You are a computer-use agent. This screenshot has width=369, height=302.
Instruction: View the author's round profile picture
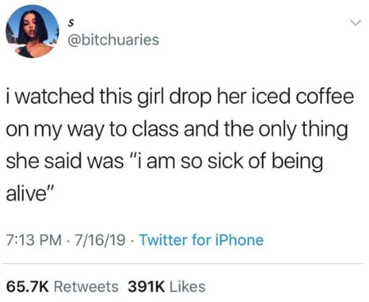click(x=32, y=32)
